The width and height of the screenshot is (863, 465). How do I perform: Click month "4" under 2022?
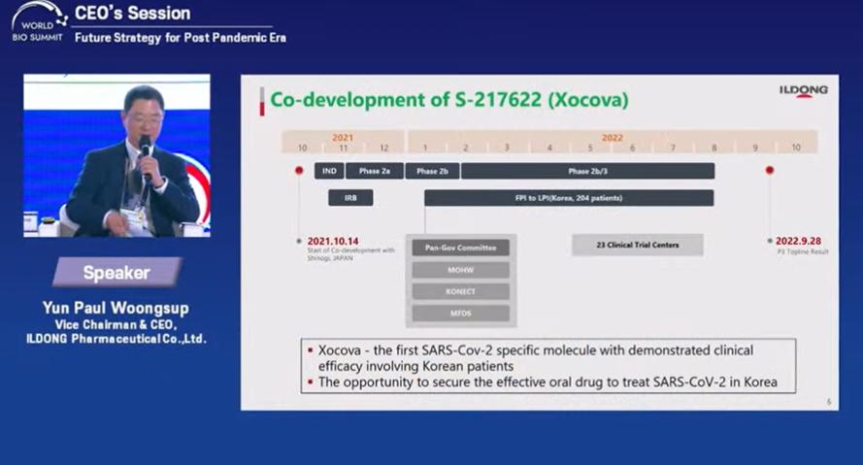pyautogui.click(x=549, y=148)
